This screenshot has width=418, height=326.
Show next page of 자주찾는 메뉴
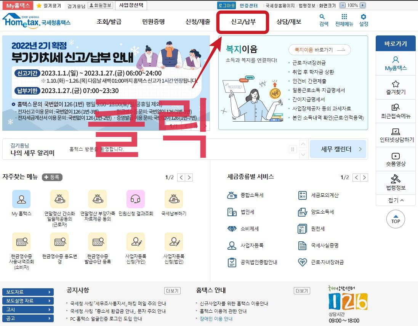189,177
